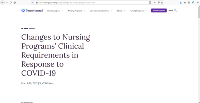
Task: Open the States navigation dropdown
Action: [x=121, y=11]
